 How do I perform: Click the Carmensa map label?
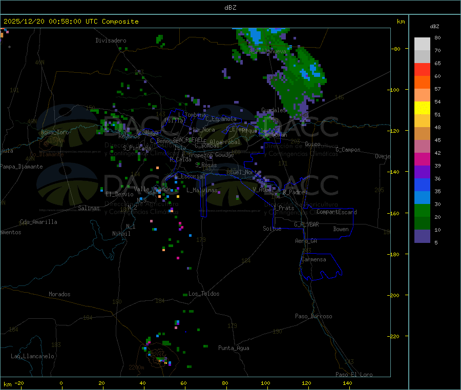[x=313, y=259]
